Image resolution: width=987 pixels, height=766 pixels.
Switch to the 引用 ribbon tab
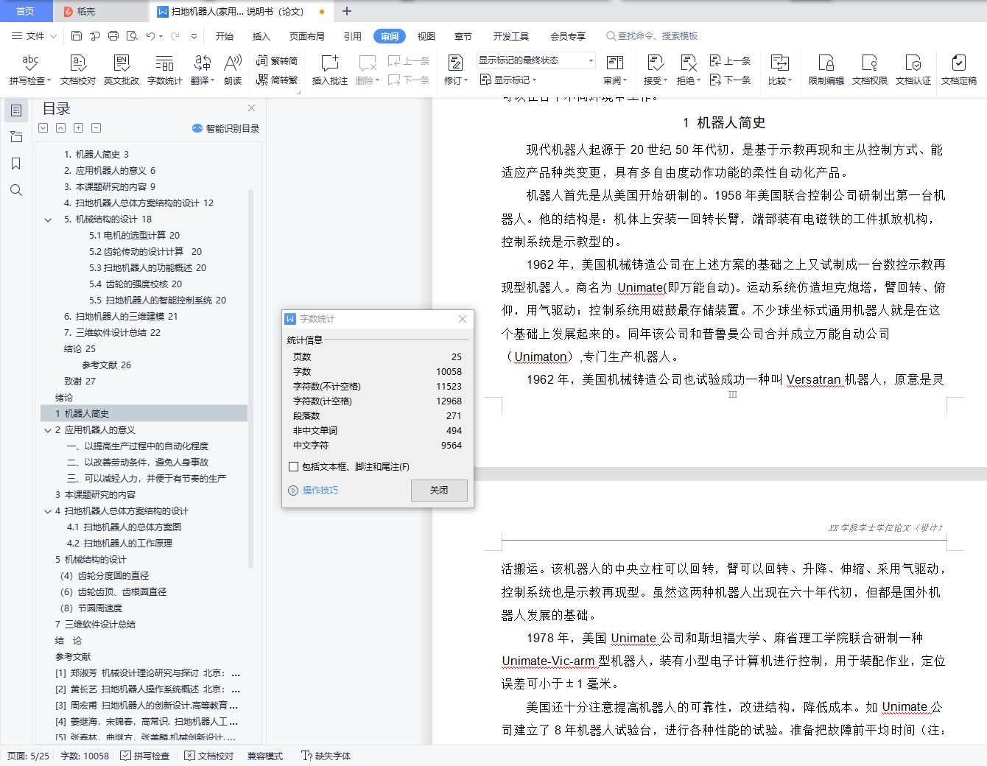click(353, 36)
